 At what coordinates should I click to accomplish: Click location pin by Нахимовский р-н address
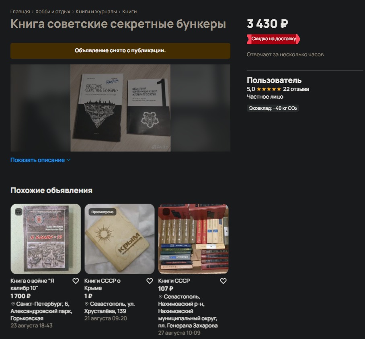(x=160, y=297)
